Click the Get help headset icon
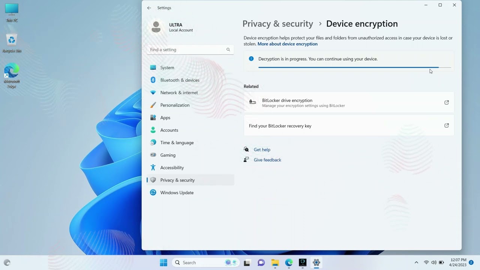The width and height of the screenshot is (480, 270). 246,149
